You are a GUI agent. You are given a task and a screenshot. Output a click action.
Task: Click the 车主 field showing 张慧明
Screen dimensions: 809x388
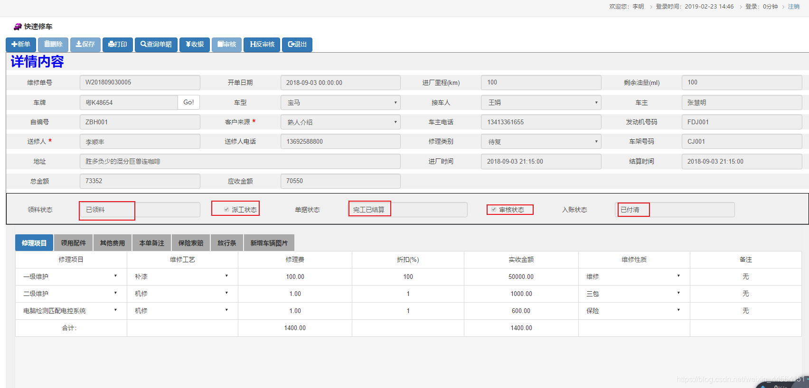tap(742, 102)
